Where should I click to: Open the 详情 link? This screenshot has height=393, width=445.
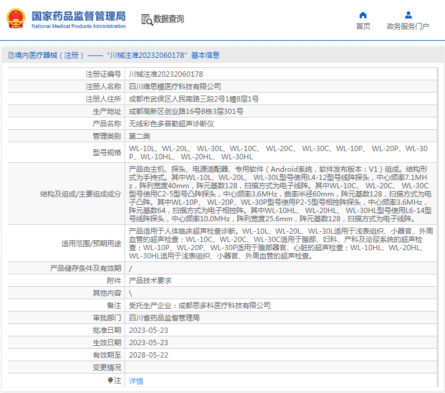pos(136,381)
